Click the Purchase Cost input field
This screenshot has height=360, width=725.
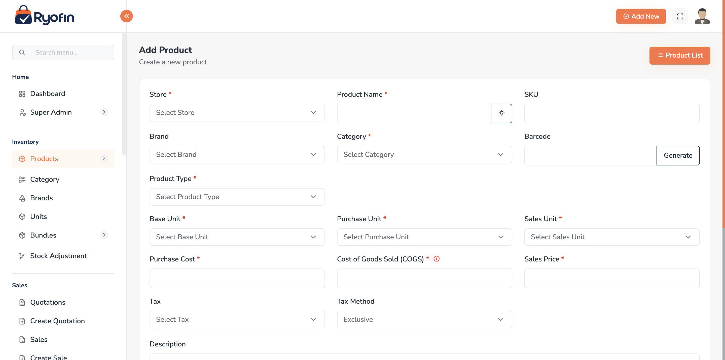pyautogui.click(x=237, y=278)
